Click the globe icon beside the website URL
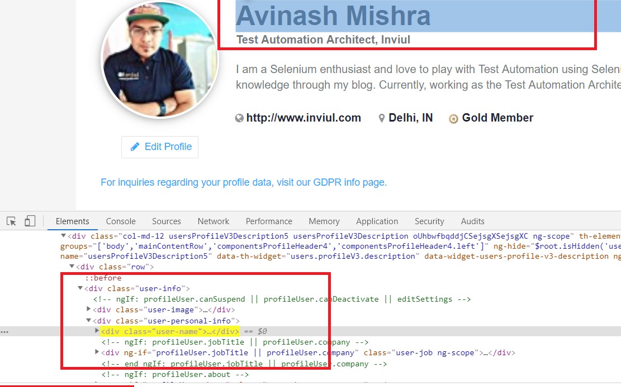Screen dimensions: 621x387 coord(239,118)
